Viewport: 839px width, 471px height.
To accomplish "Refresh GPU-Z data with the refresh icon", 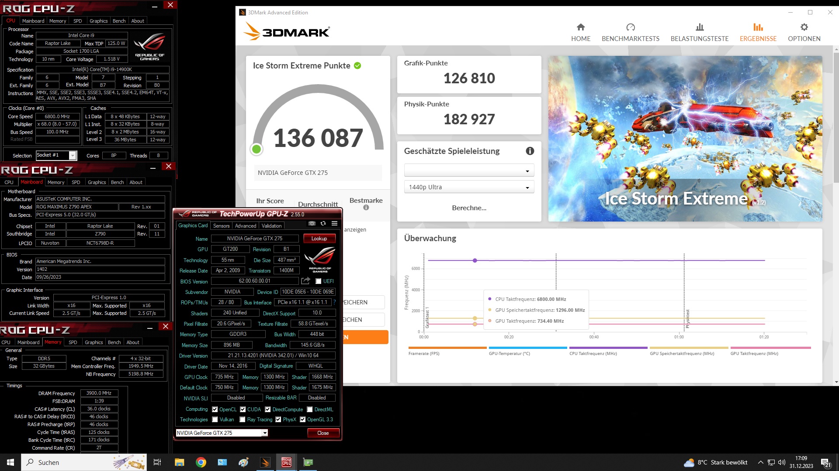I will pos(323,223).
